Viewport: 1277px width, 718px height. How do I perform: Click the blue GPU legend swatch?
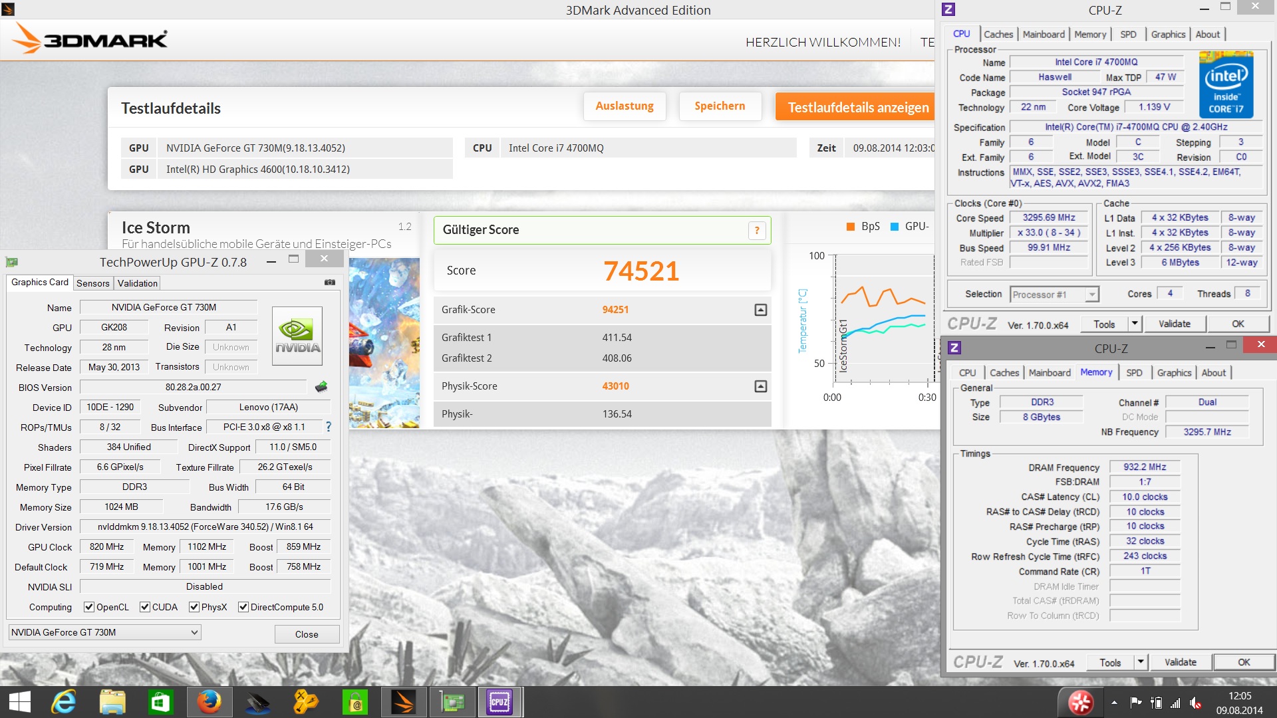(894, 227)
